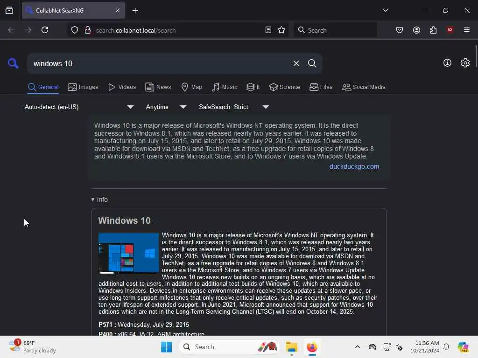The image size is (478, 358).
Task: Switch to the Science category
Action: coord(284,87)
